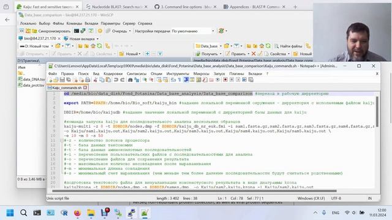Open a new browser tab with plus
Screen dimensions: 392x220
[295, 7]
